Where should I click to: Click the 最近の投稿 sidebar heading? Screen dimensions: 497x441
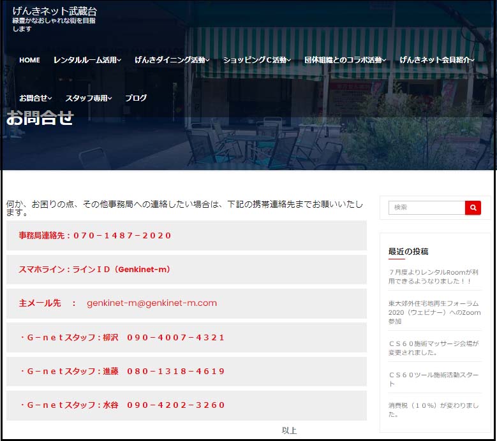click(x=408, y=252)
